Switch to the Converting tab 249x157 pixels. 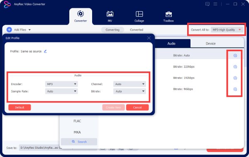click(x=112, y=30)
